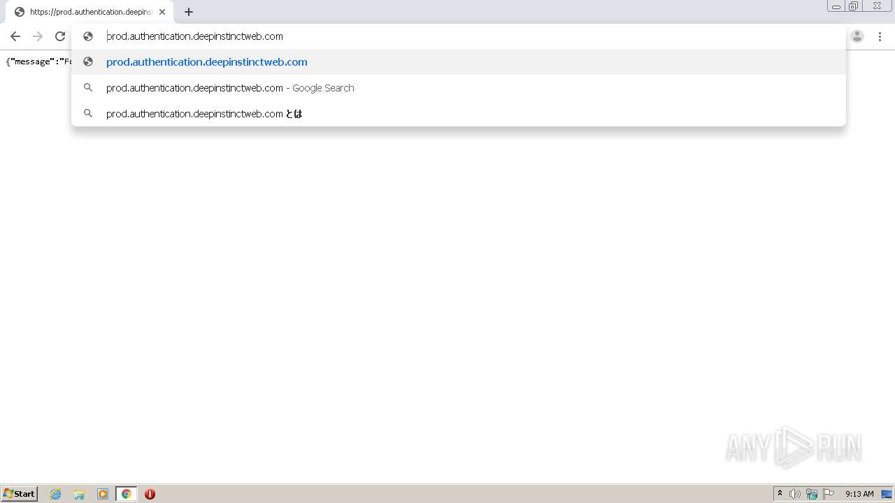Click the globe icon beside URL suggestion
The image size is (895, 503).
pos(88,62)
